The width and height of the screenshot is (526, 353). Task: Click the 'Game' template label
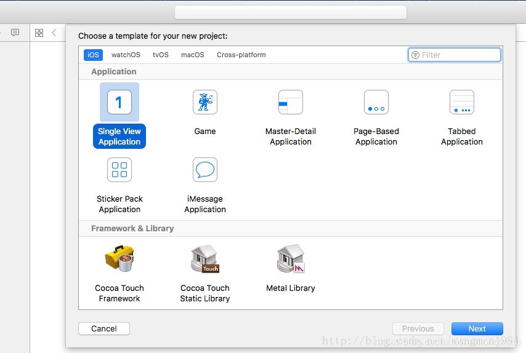[x=205, y=131]
